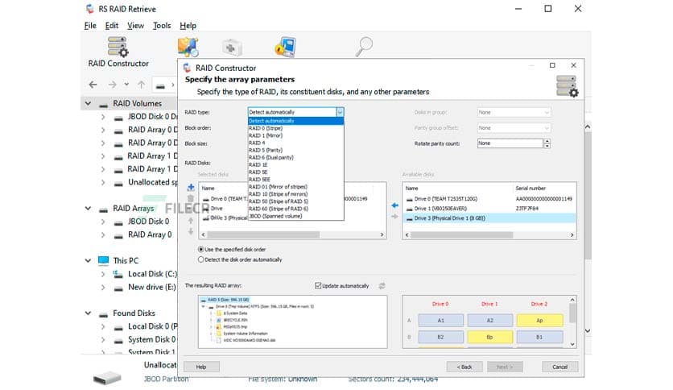Open the Tools menu
Viewport: 673px width, 390px height.
162,26
